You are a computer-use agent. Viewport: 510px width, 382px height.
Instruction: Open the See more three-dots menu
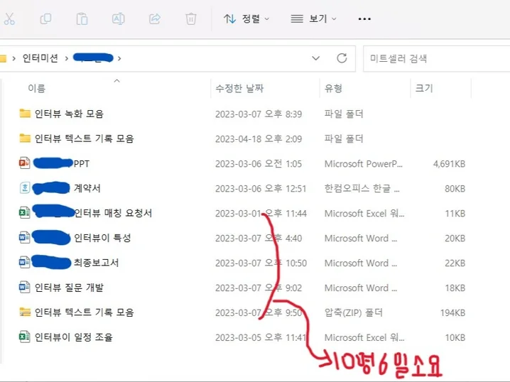click(364, 19)
